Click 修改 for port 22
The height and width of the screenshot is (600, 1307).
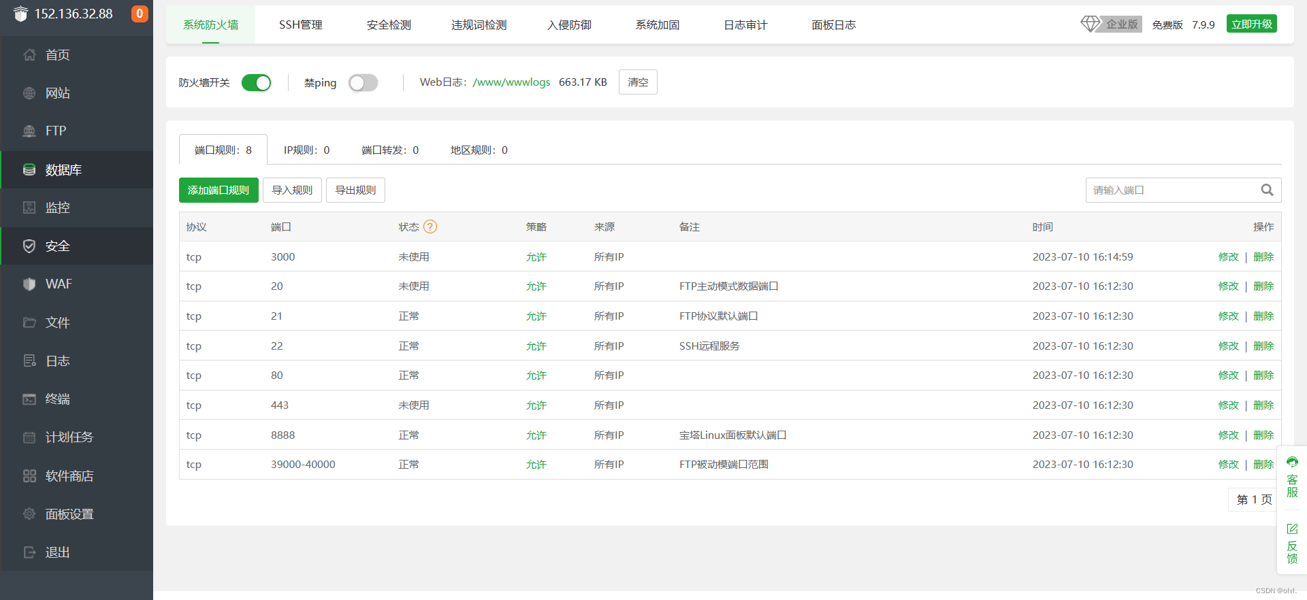coord(1229,346)
